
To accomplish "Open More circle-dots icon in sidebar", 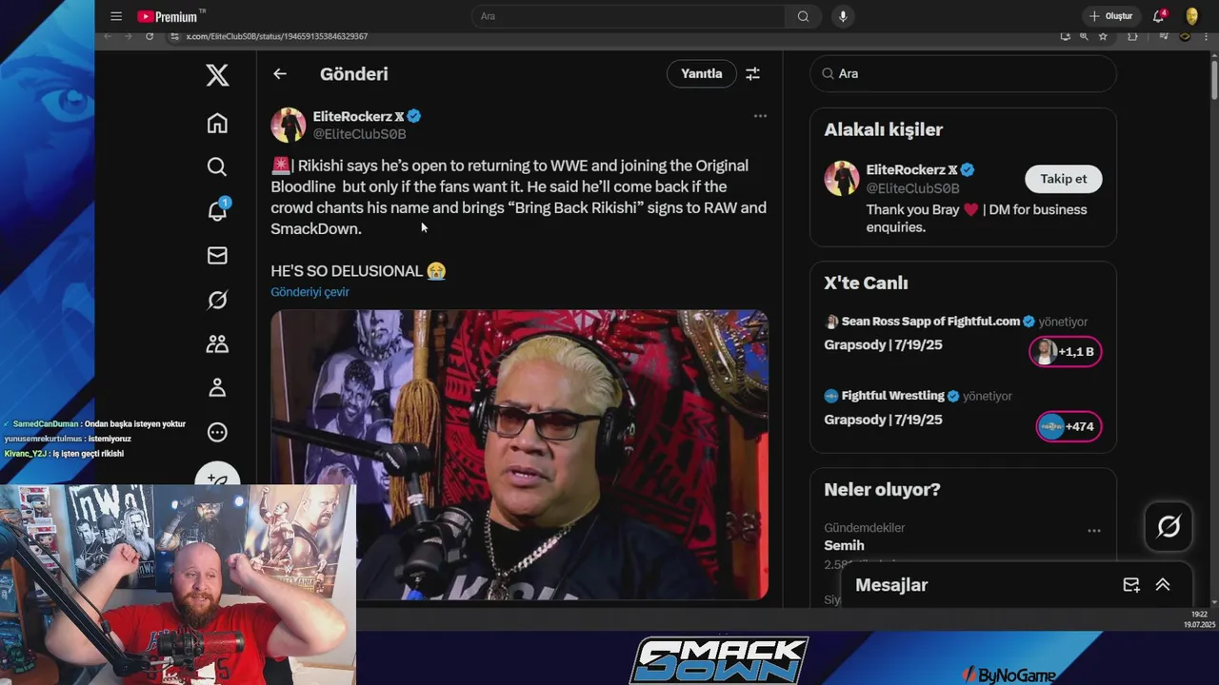I will pyautogui.click(x=217, y=432).
